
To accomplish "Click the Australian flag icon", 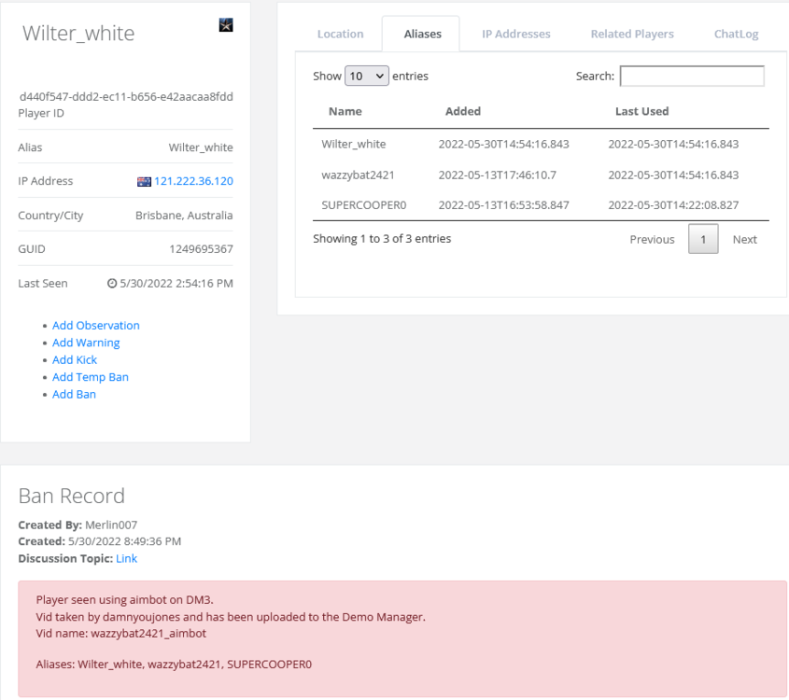I will (x=144, y=181).
